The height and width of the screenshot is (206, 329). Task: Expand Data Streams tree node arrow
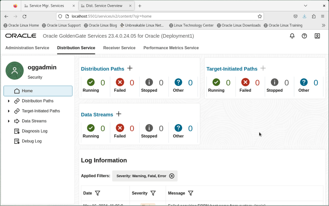[9, 121]
